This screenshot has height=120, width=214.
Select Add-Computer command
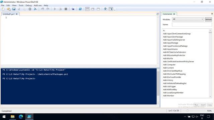(x=169, y=65)
